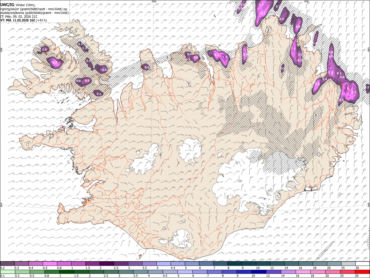The height and width of the screenshot is (278, 370).
Task: Pick the pale green 0.1 swatch in rain scale
Action: [x=7, y=272]
